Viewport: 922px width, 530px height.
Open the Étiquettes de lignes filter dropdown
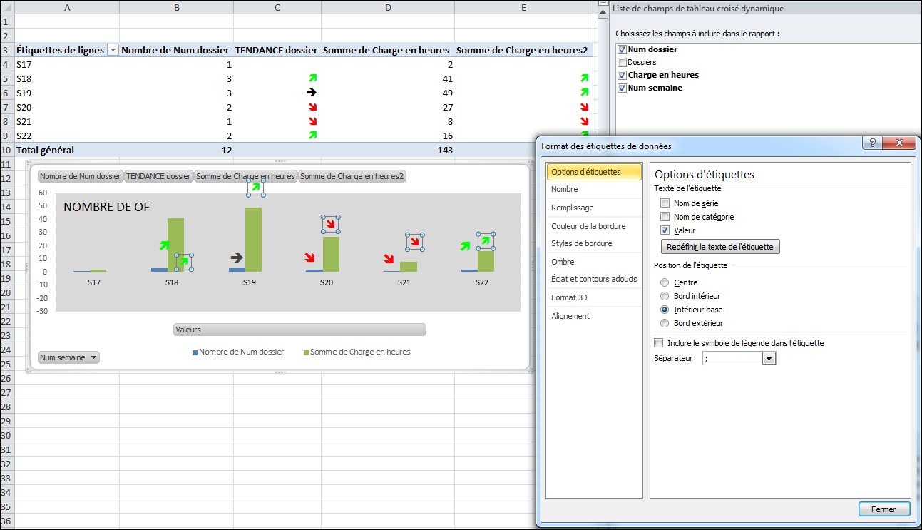point(112,50)
